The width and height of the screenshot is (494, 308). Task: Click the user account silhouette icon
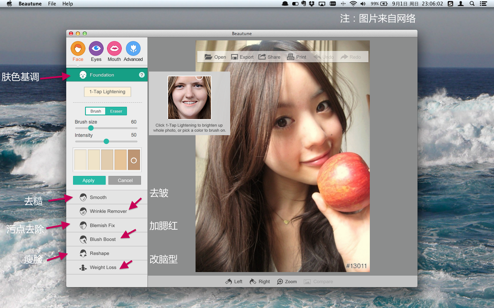click(461, 4)
